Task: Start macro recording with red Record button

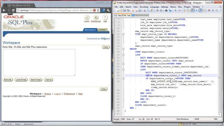Action: pos(209,10)
